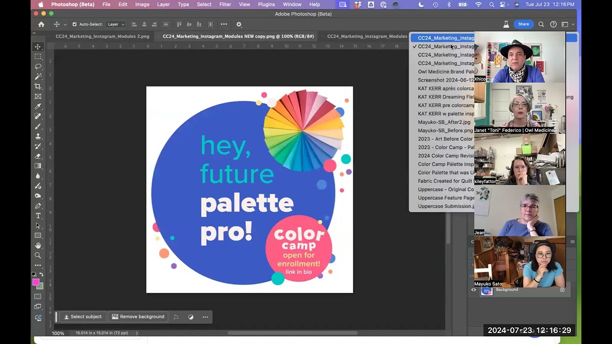Open the Layer menu in menu bar
The height and width of the screenshot is (344, 612).
tap(163, 4)
